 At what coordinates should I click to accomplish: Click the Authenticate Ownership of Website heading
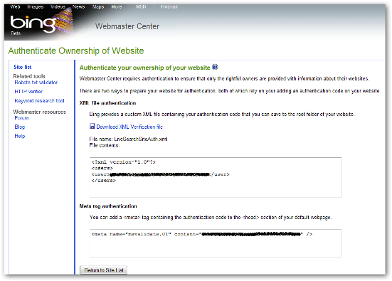coord(76,51)
